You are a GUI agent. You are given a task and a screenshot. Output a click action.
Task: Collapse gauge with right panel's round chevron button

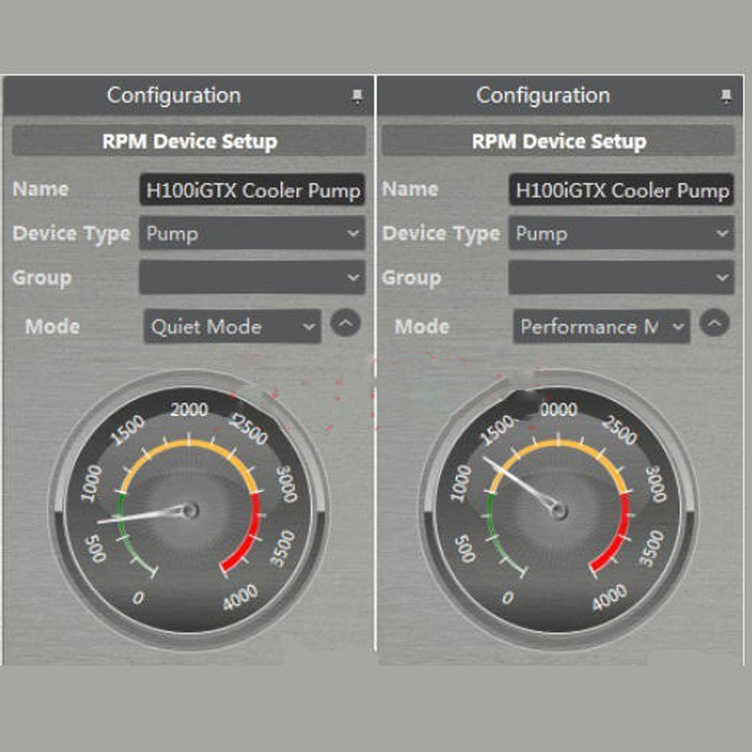[714, 324]
